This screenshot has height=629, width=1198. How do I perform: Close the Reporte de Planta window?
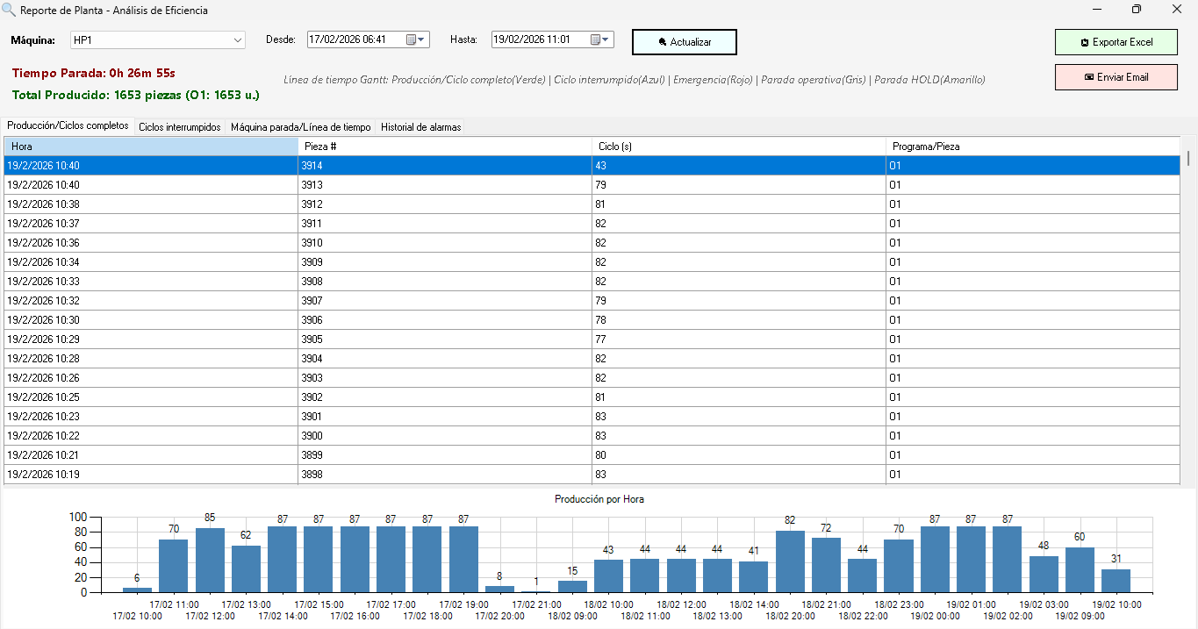[x=1177, y=10]
